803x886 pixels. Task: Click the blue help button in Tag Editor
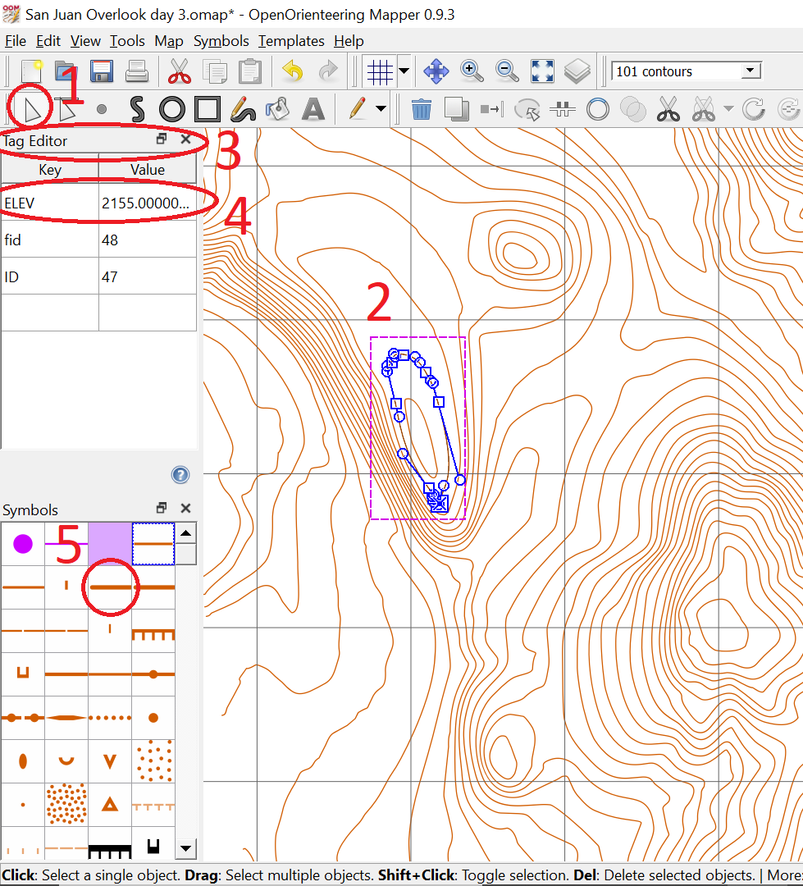tap(180, 475)
